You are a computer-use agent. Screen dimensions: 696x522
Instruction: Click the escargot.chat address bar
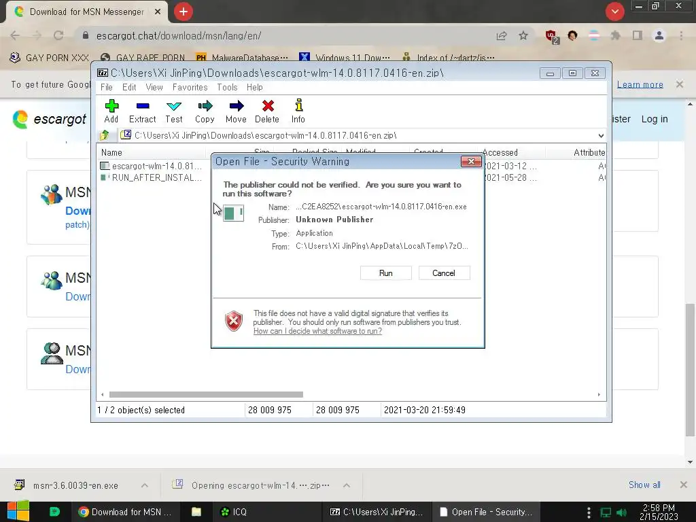pyautogui.click(x=284, y=36)
